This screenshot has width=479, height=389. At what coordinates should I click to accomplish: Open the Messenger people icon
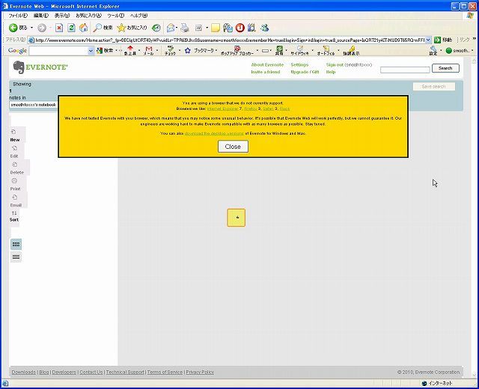[x=264, y=28]
